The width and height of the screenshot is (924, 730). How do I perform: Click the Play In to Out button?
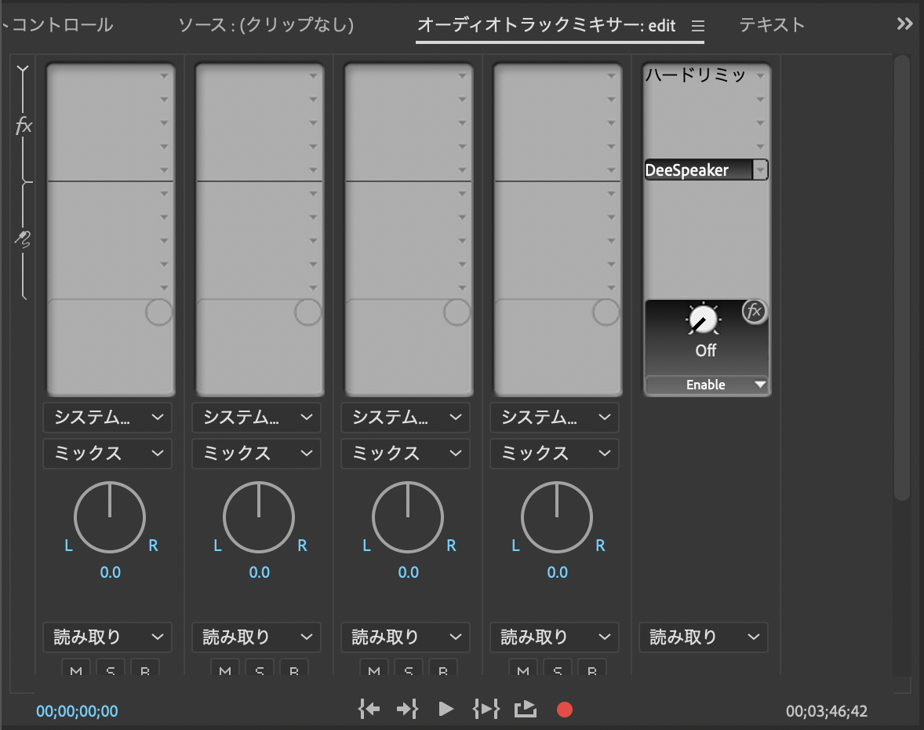pos(486,709)
